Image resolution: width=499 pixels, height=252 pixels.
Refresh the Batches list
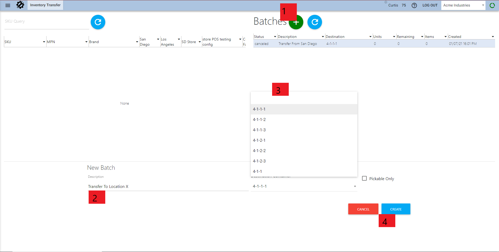315,22
